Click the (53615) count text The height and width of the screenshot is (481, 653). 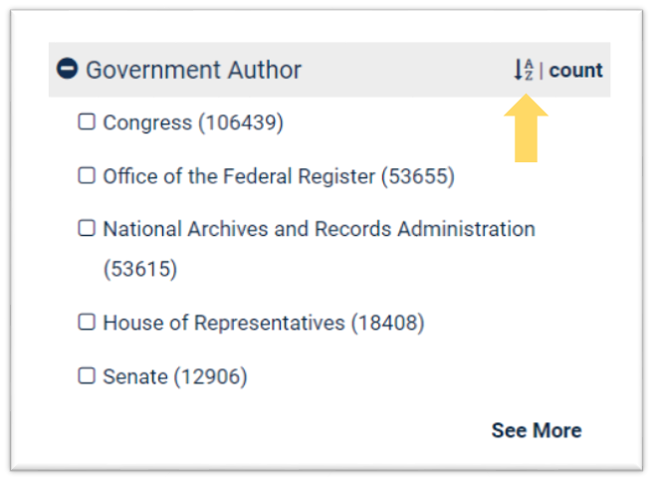(x=139, y=269)
